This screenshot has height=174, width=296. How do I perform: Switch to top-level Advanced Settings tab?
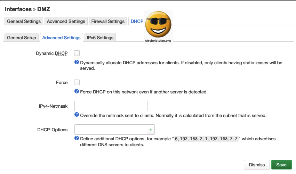click(x=66, y=21)
